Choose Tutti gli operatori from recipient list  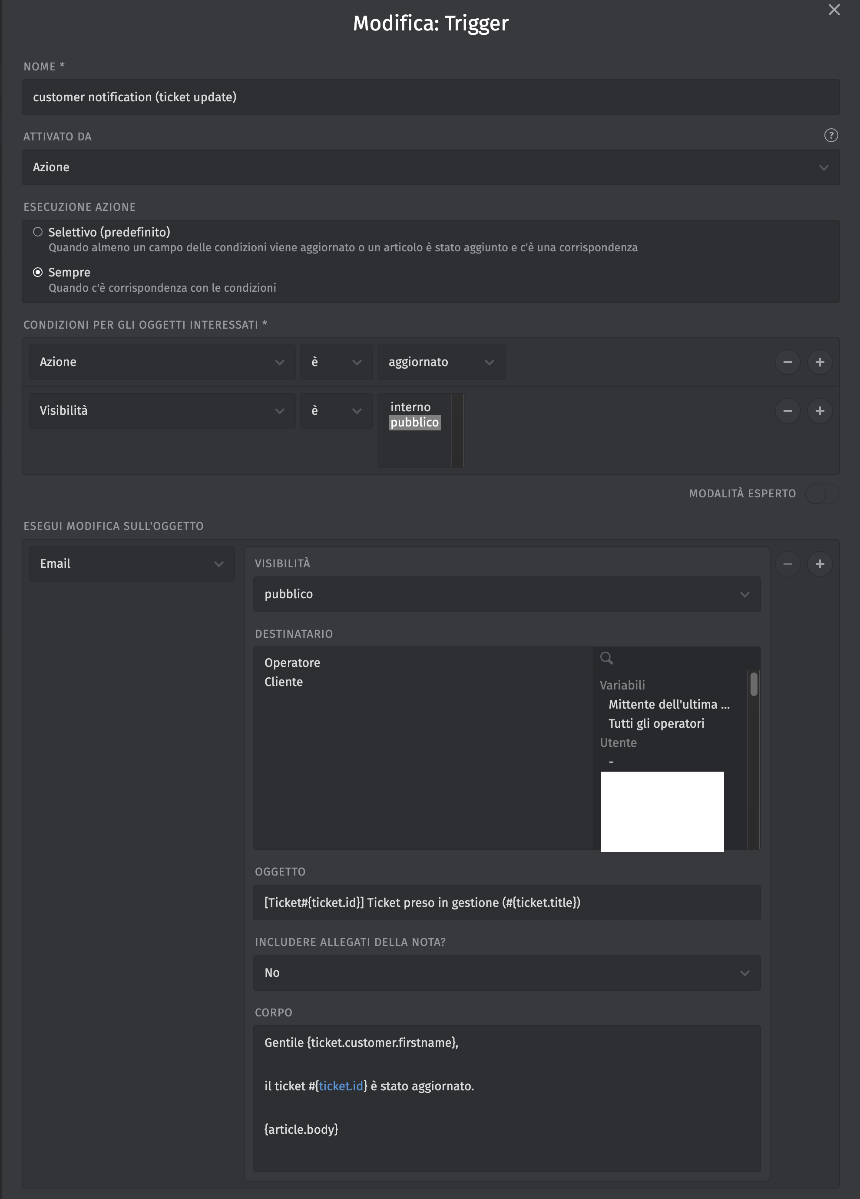click(x=656, y=724)
